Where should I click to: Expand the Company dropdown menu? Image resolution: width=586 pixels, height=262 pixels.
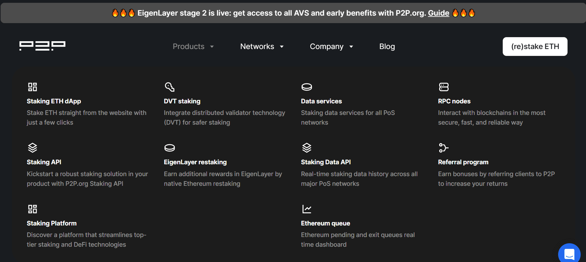(x=331, y=47)
